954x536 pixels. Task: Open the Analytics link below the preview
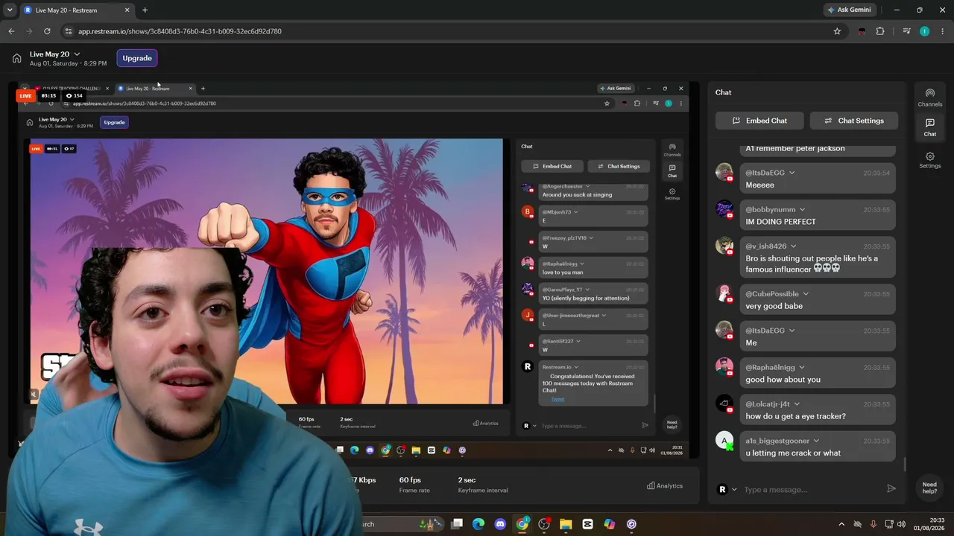(665, 485)
